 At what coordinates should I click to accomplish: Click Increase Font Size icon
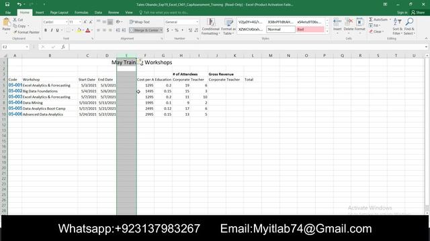click(85, 22)
